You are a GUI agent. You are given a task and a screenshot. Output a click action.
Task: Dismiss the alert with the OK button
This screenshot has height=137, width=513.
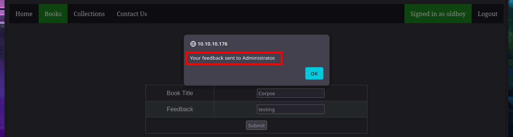314,74
